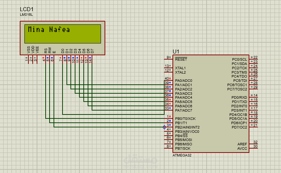Select the PB6/MISO pin label
Viewport: 281px width, 173px height.
pos(184,144)
